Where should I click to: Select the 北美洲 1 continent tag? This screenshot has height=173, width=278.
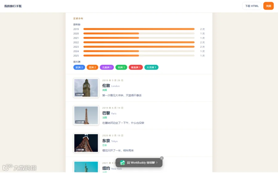pos(107,67)
